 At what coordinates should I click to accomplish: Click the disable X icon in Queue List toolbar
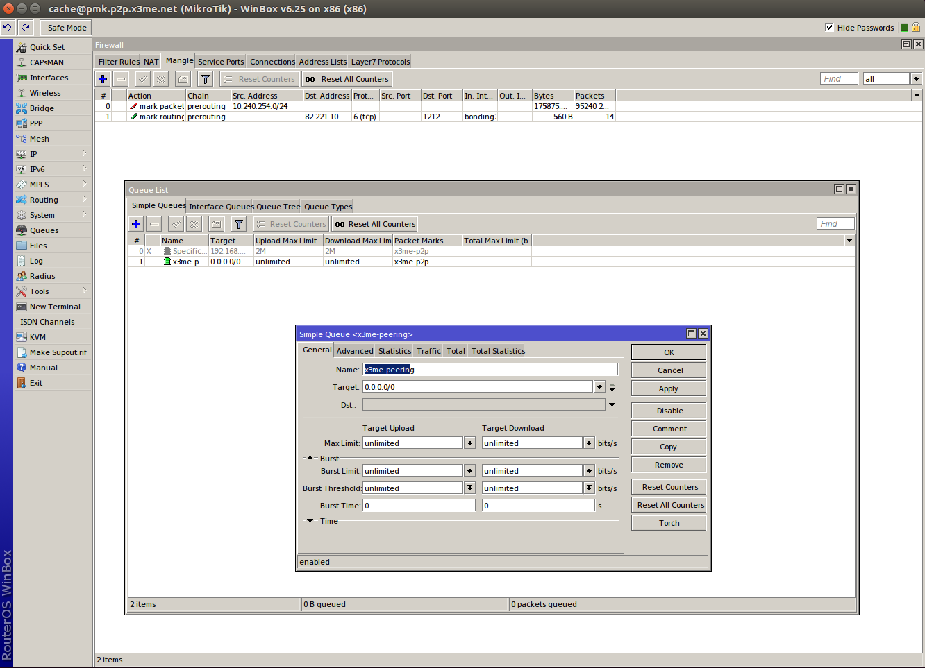click(194, 224)
